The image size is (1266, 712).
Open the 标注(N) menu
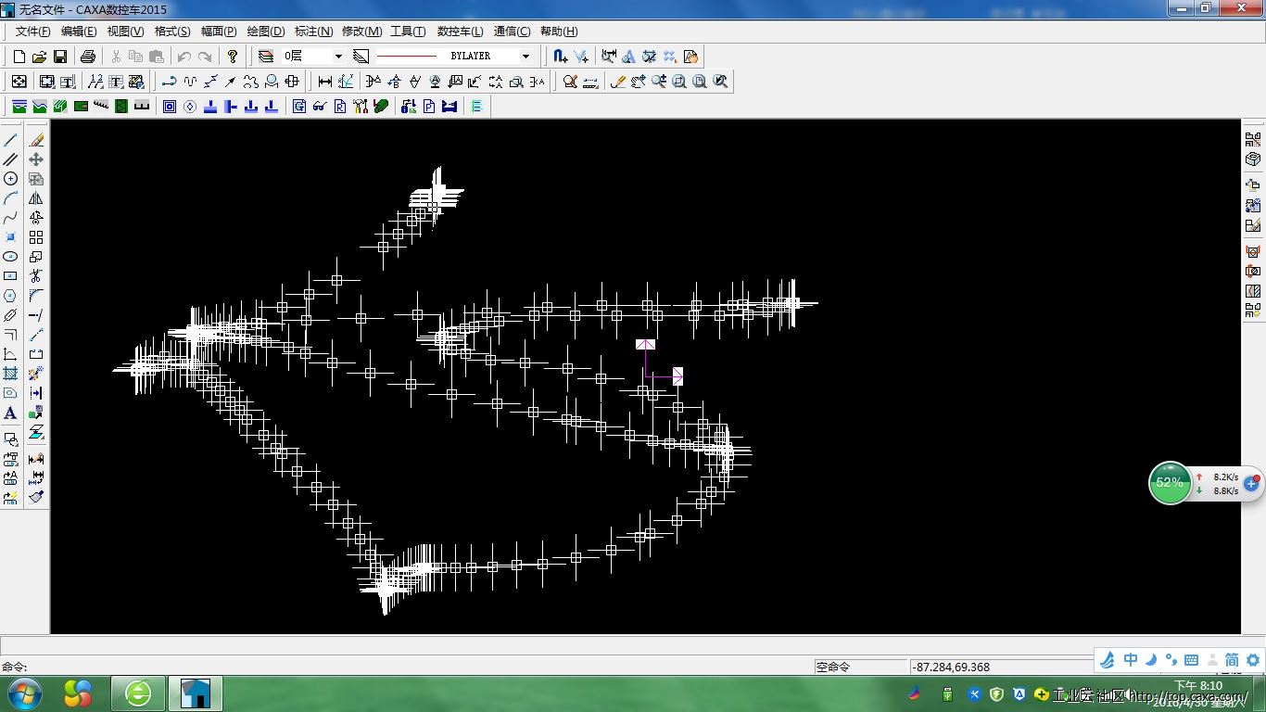pyautogui.click(x=313, y=32)
